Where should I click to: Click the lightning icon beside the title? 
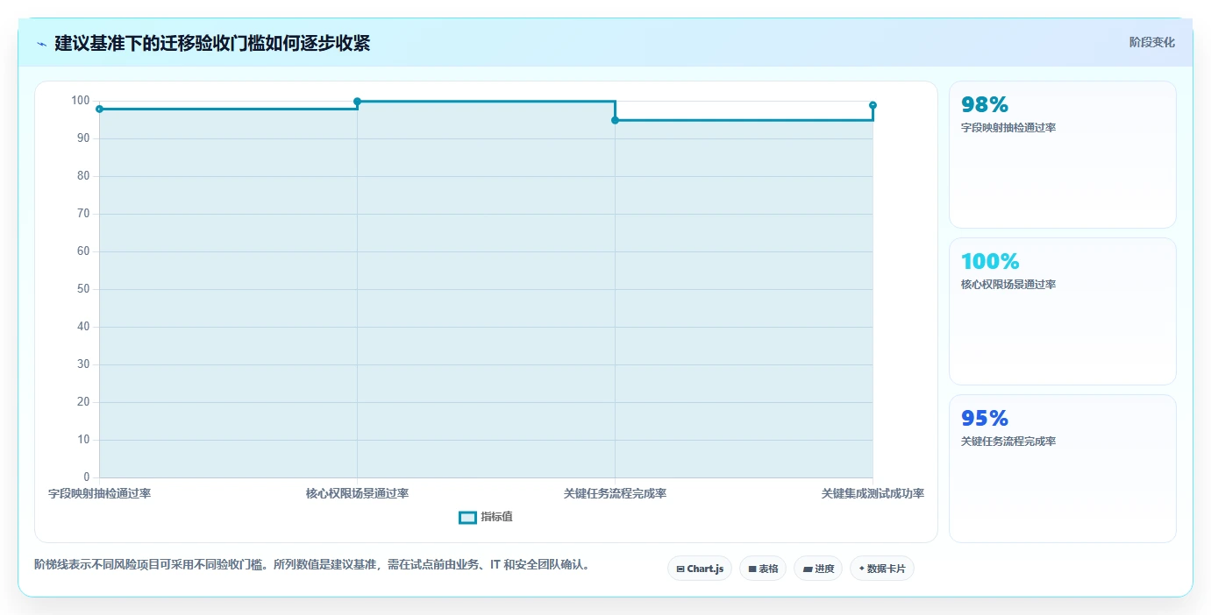(x=41, y=44)
